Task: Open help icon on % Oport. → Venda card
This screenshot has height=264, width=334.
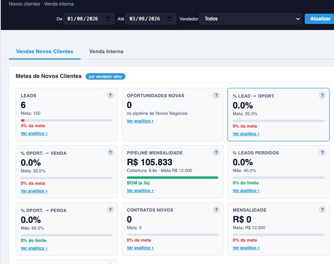Action: click(x=111, y=152)
